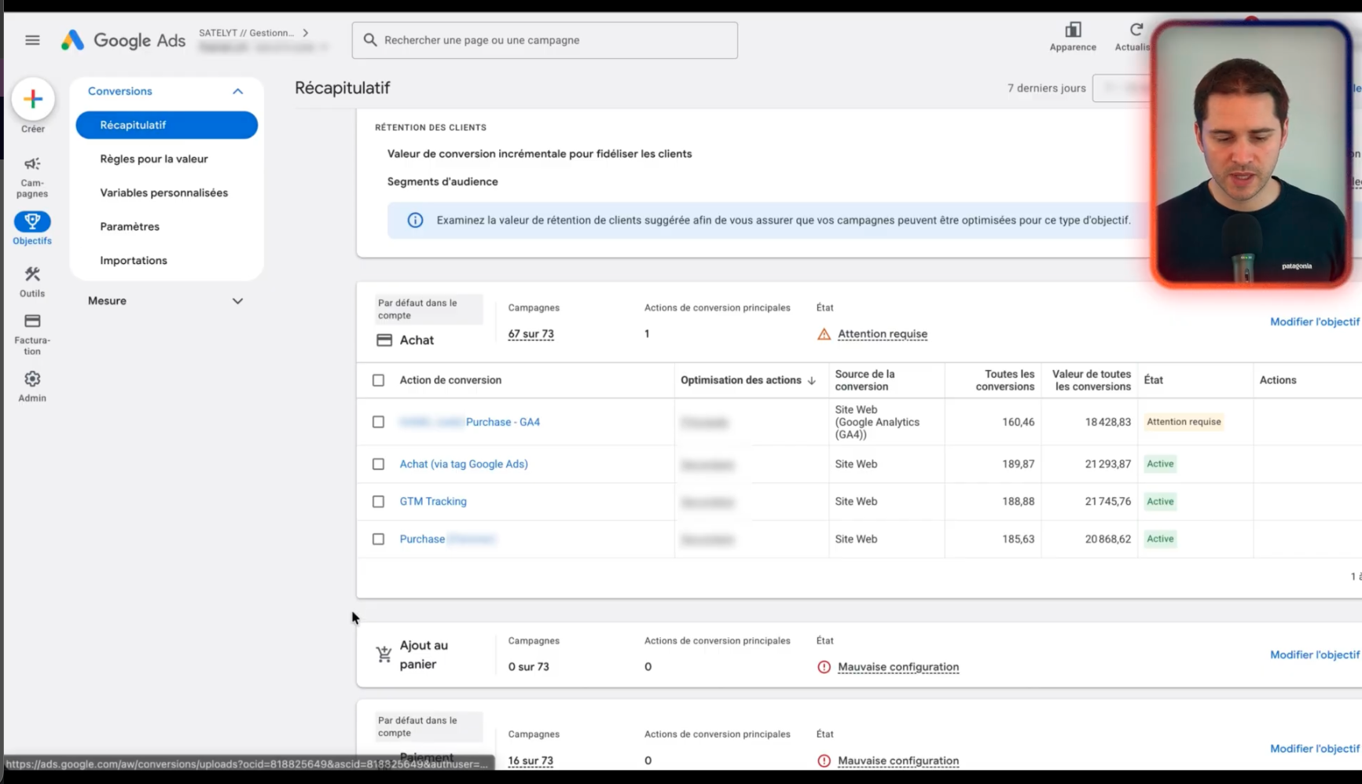The width and height of the screenshot is (1362, 784).
Task: Click Active badge in GTM Tracking row
Action: coord(1160,501)
